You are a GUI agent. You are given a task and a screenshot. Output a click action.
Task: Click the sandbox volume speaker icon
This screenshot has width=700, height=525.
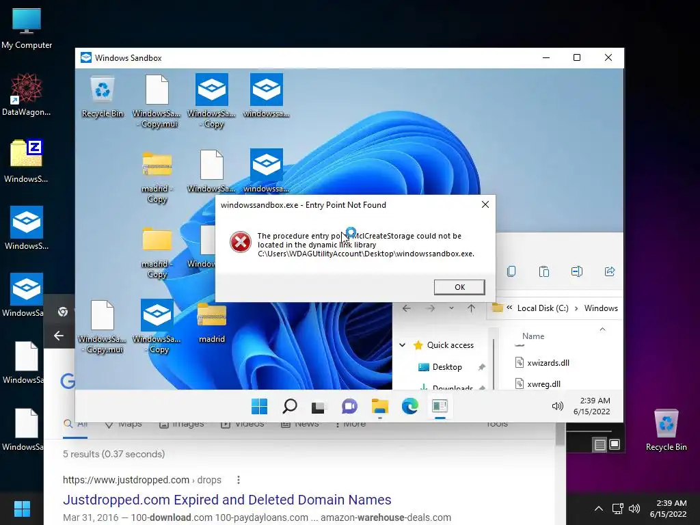click(x=557, y=406)
